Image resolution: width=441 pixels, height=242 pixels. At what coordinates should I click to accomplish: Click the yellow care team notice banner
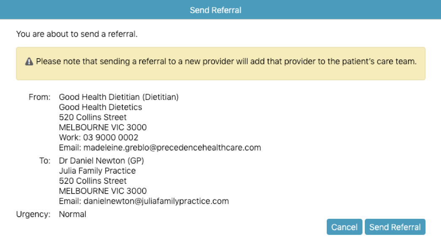click(x=220, y=64)
